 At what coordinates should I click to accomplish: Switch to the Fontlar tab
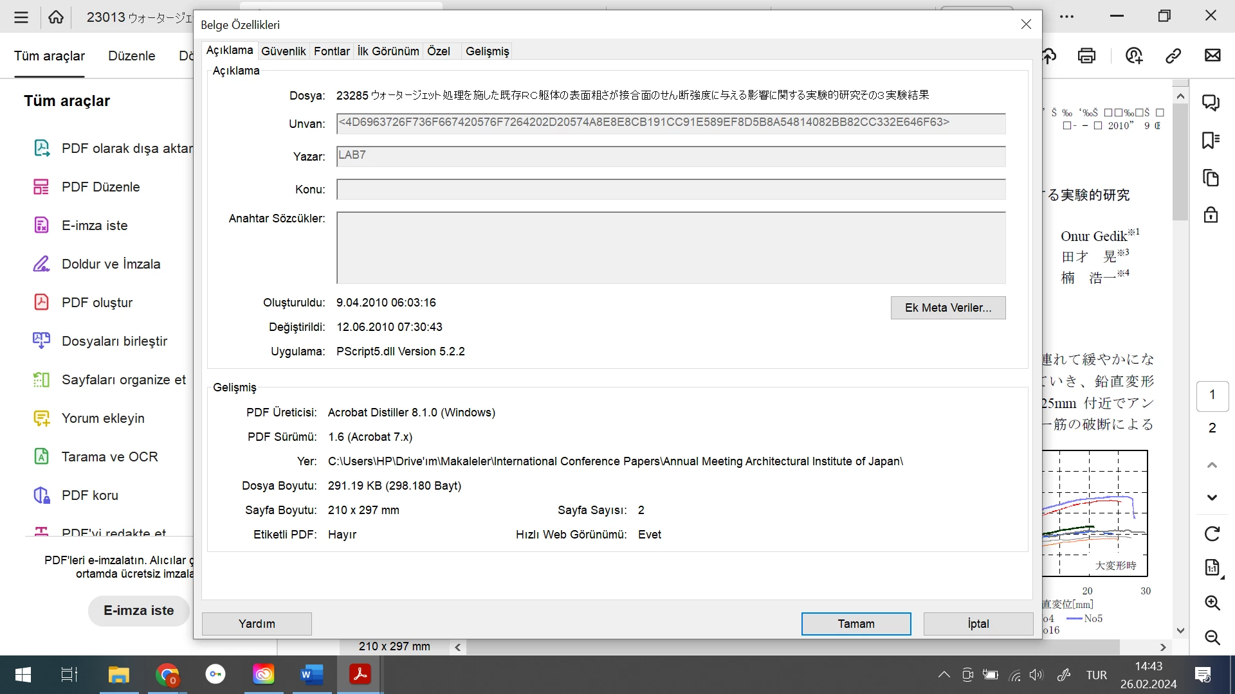pyautogui.click(x=331, y=51)
